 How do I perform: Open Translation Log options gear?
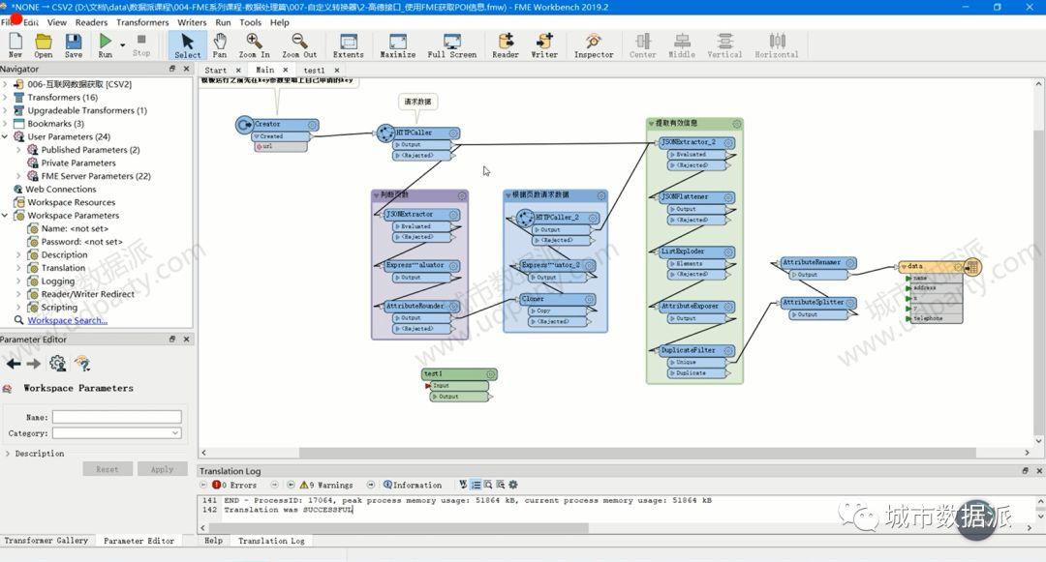(x=513, y=485)
